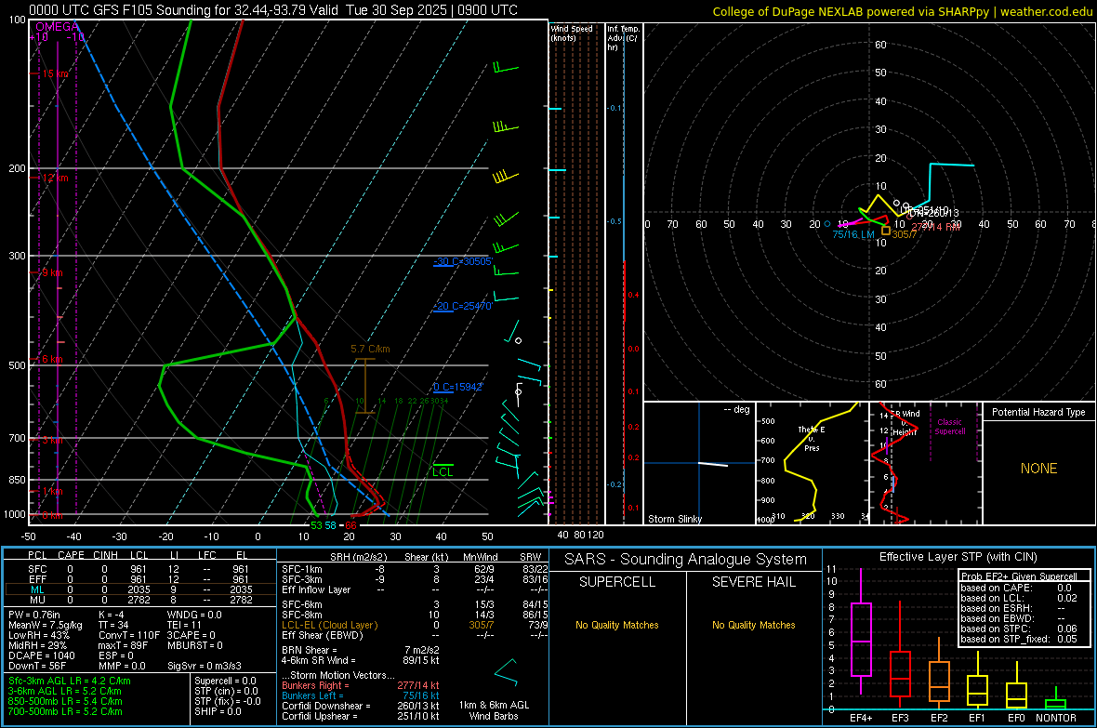Click the '0 C=15942' freezing level label

pos(457,387)
